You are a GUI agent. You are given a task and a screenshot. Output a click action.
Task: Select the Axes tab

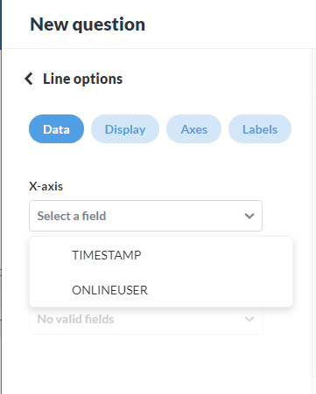point(193,129)
